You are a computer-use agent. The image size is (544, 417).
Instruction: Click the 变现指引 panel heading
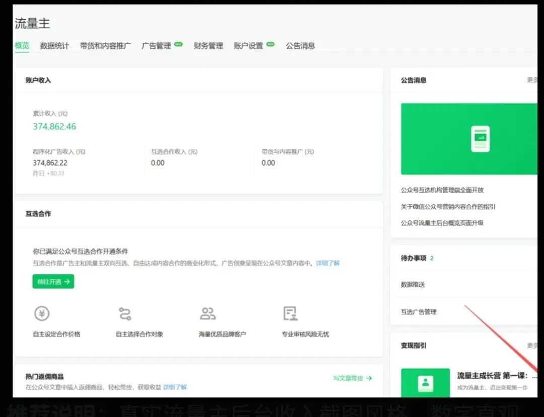click(414, 345)
